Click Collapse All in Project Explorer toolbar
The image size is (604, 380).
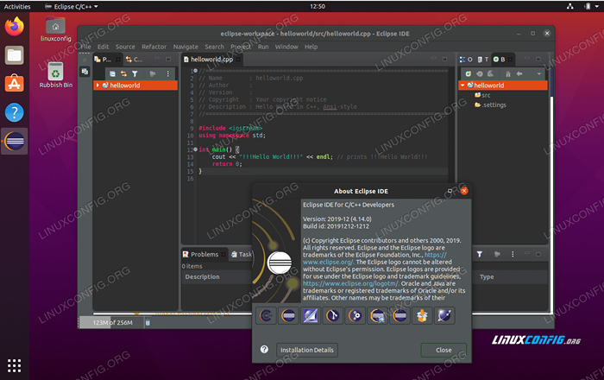click(x=112, y=73)
